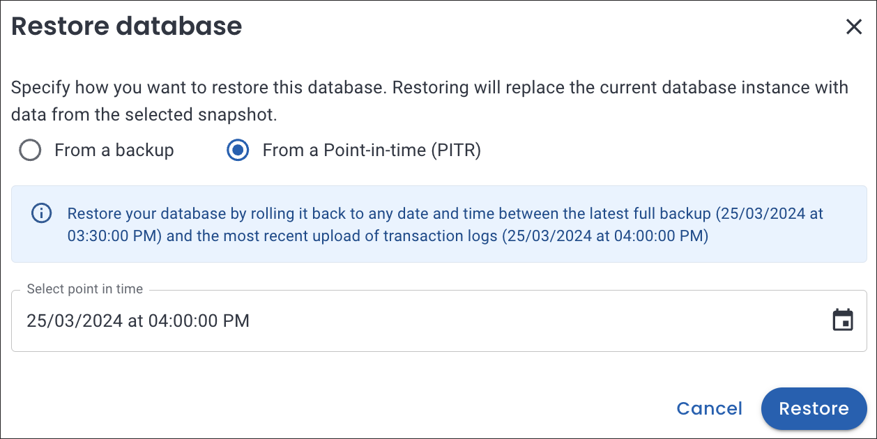This screenshot has width=877, height=439.
Task: Click the "Restore your database by rolling" banner text
Action: point(181,213)
